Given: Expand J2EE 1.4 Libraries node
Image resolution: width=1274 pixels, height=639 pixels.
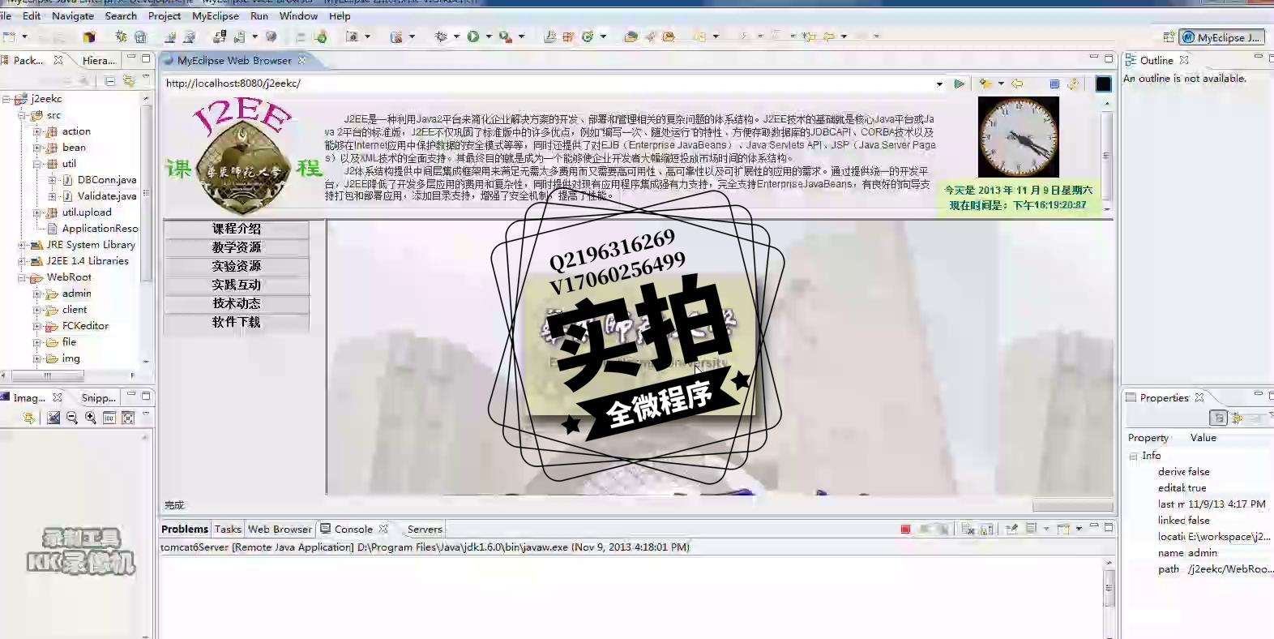Looking at the screenshot, I should [22, 261].
